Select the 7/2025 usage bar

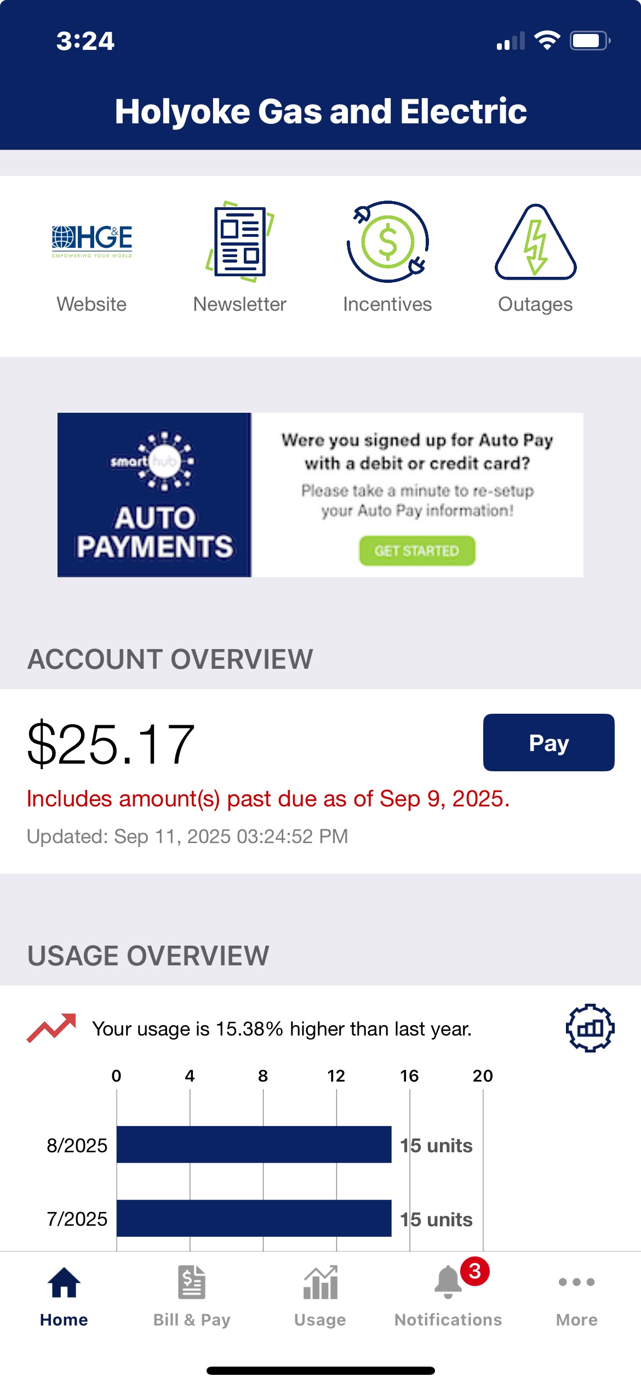click(254, 1218)
